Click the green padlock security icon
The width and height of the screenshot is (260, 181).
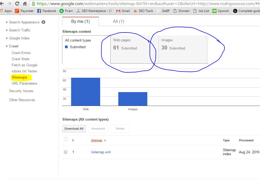point(34,4)
